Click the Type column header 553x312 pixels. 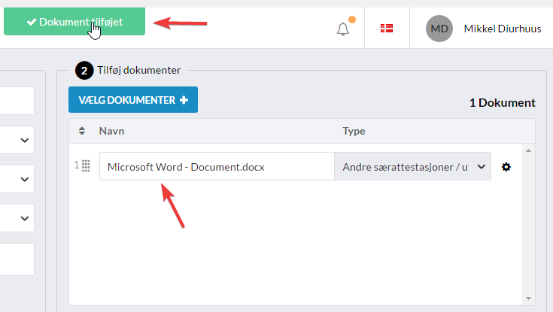click(354, 131)
